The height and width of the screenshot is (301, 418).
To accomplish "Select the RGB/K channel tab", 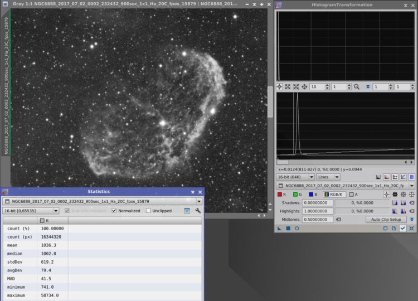I will tap(334, 195).
